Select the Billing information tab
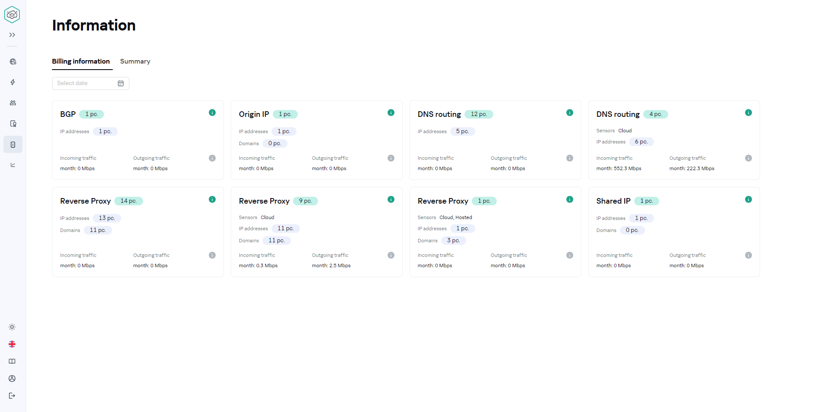 (81, 61)
